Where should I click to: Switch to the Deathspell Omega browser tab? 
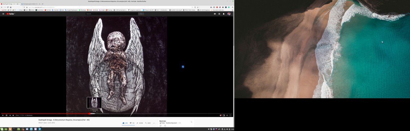click(x=10, y=4)
